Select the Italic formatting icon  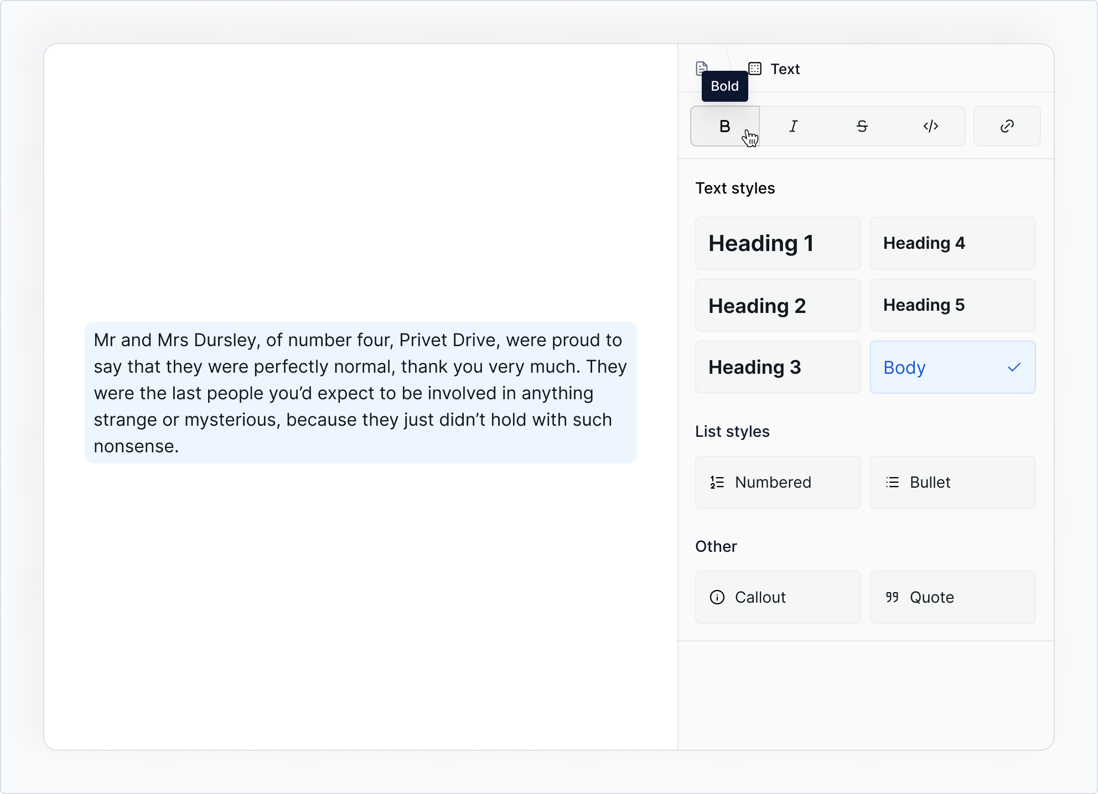(793, 126)
